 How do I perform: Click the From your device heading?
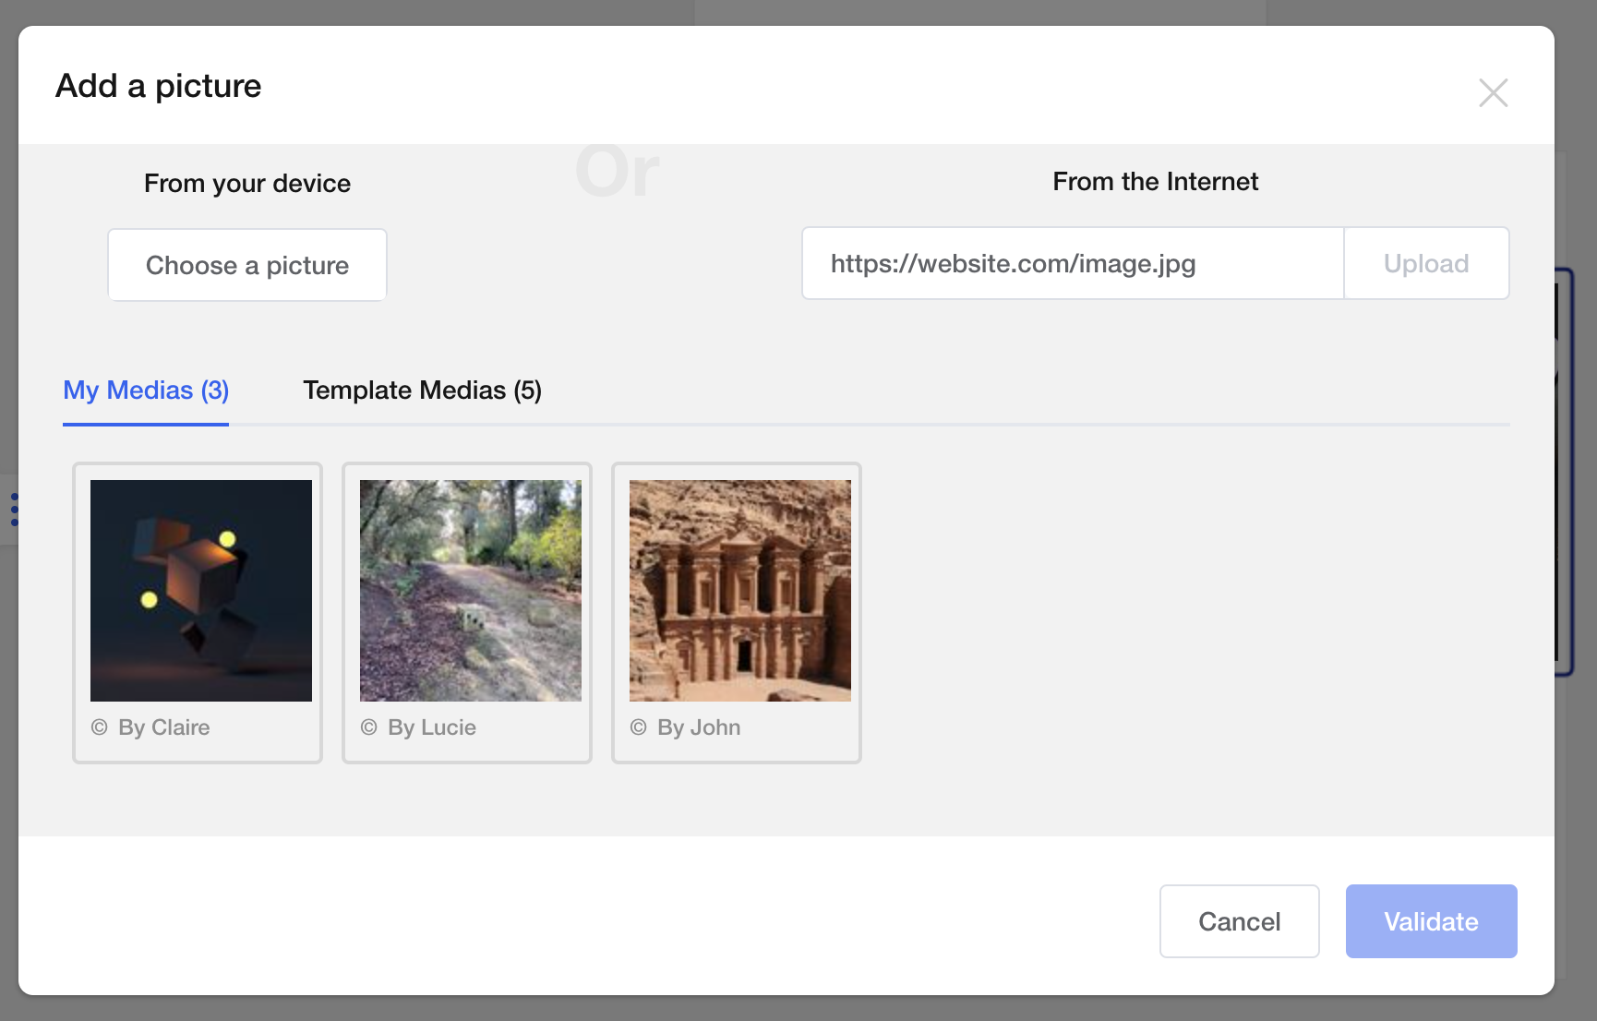(x=247, y=184)
